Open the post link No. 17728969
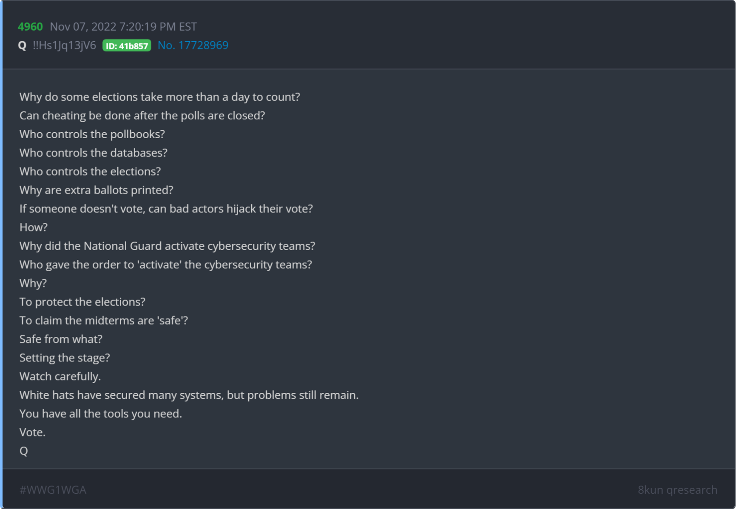 coord(193,45)
